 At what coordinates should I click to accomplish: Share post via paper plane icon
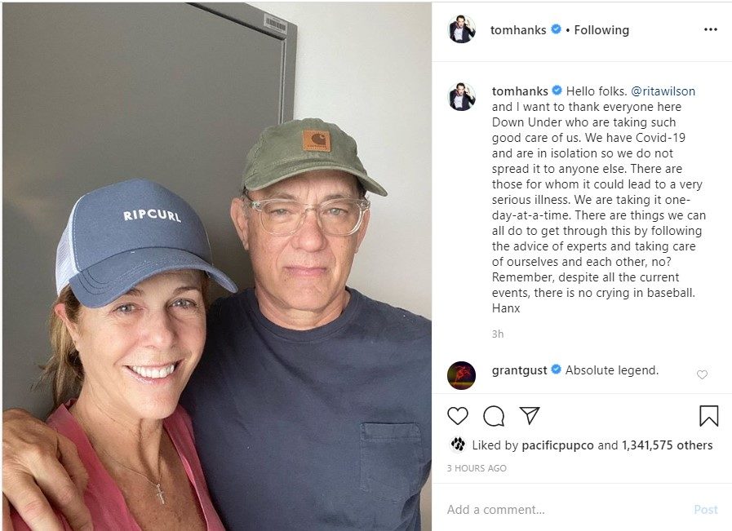tap(530, 415)
